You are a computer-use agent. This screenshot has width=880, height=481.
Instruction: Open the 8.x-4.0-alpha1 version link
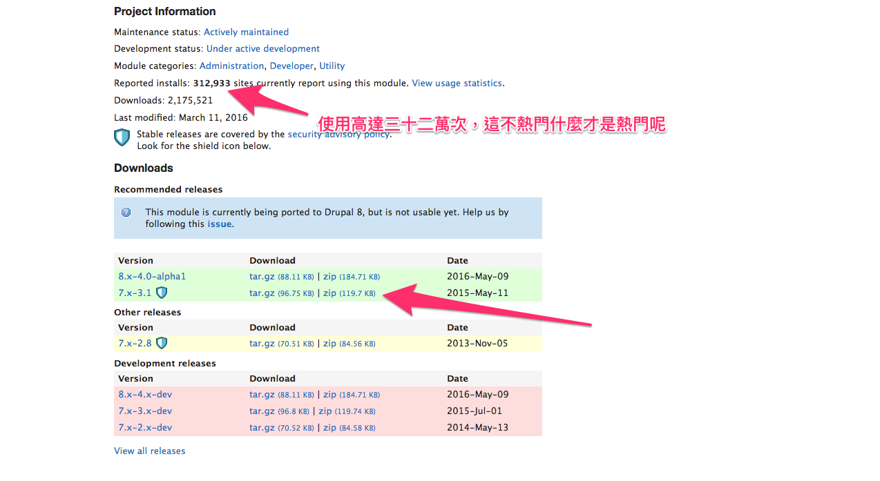click(152, 276)
